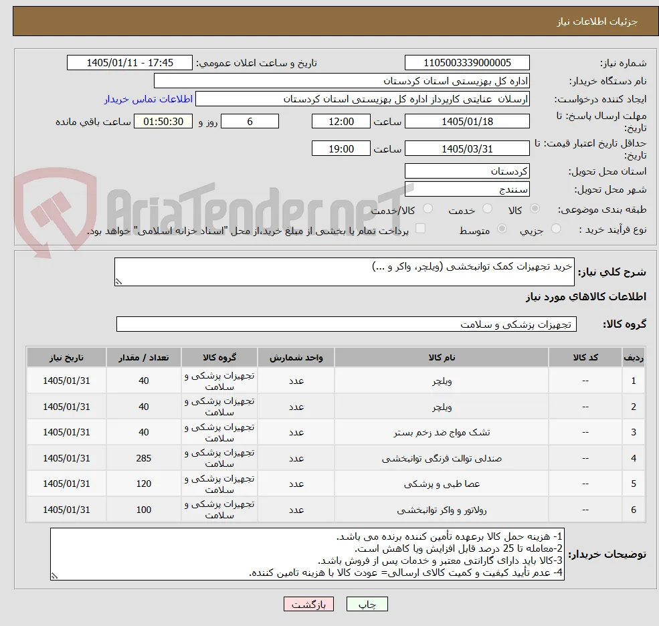This screenshot has height=626, width=659.
Task: Click the remaining days field showing 6
Action: pyautogui.click(x=250, y=122)
